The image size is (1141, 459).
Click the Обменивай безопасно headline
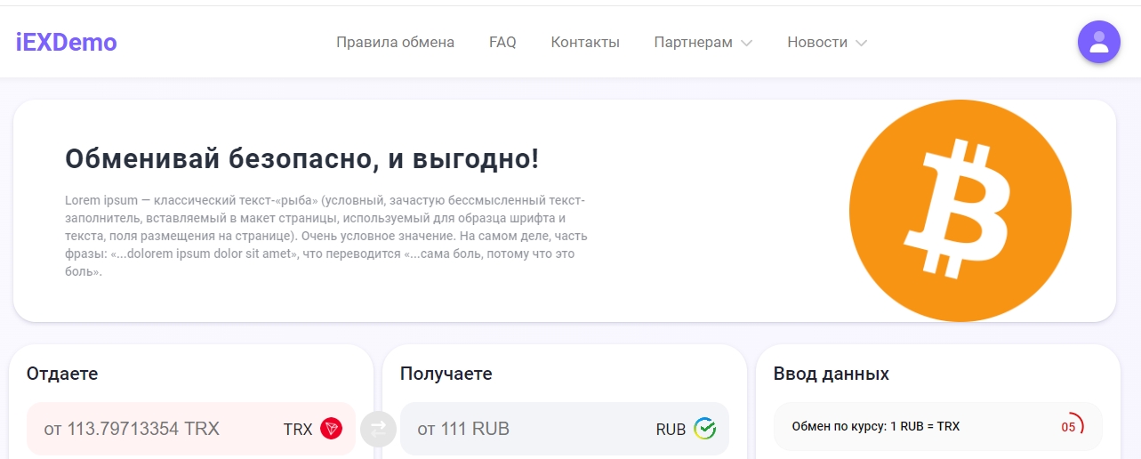pos(301,159)
